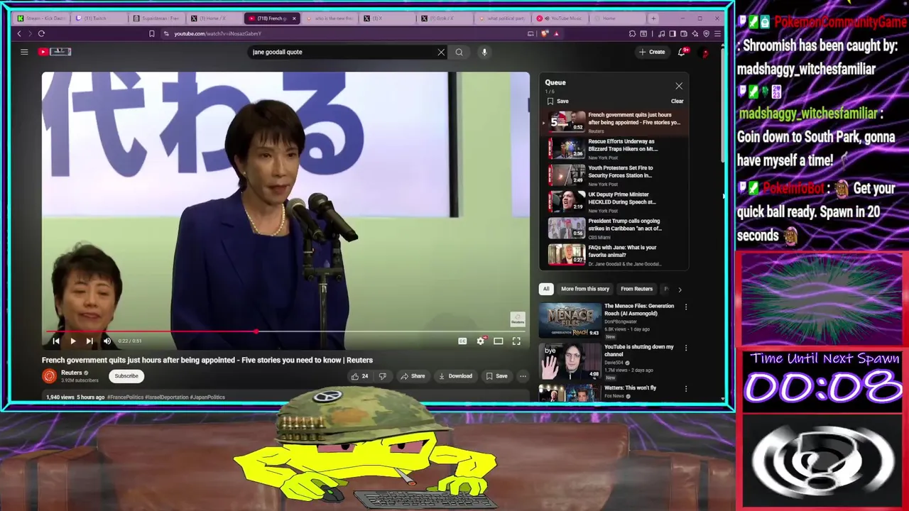
Task: Click the search magnifier button
Action: (x=459, y=52)
